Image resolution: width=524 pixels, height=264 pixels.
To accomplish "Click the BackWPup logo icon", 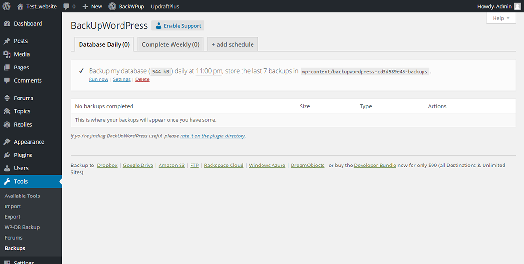I will pyautogui.click(x=112, y=6).
